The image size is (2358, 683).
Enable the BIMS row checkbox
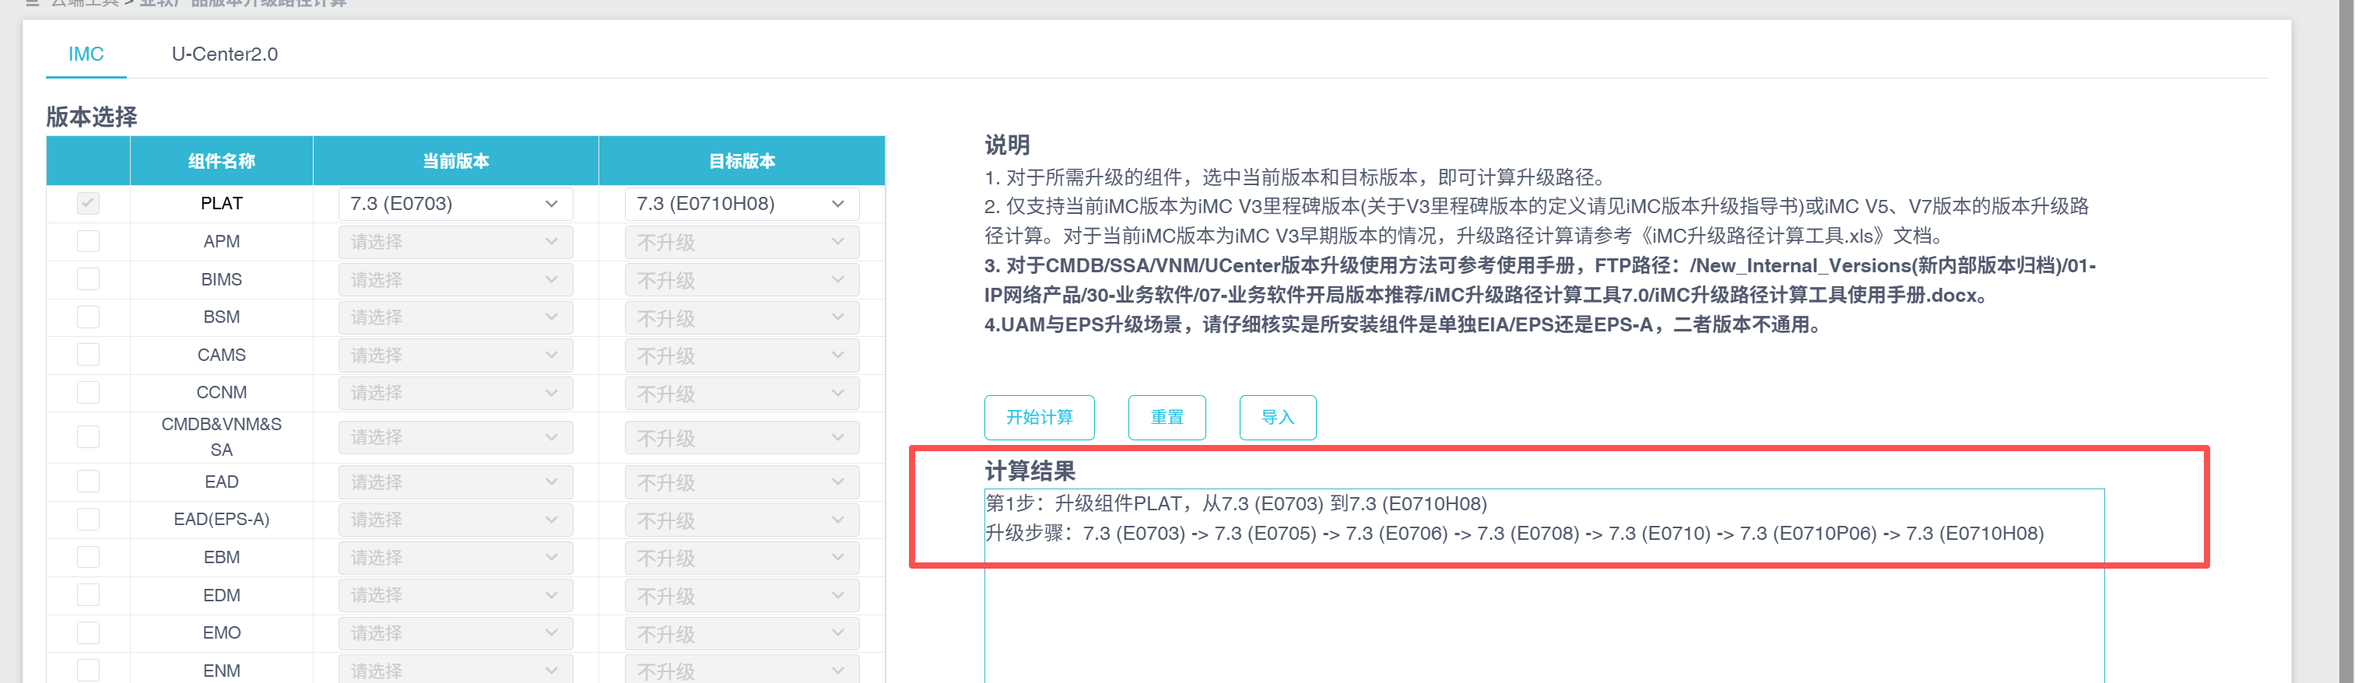click(88, 278)
